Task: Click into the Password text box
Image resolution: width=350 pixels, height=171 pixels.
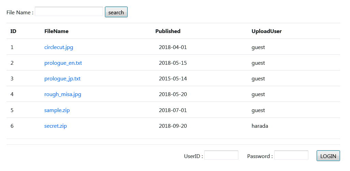Action: tap(291, 155)
